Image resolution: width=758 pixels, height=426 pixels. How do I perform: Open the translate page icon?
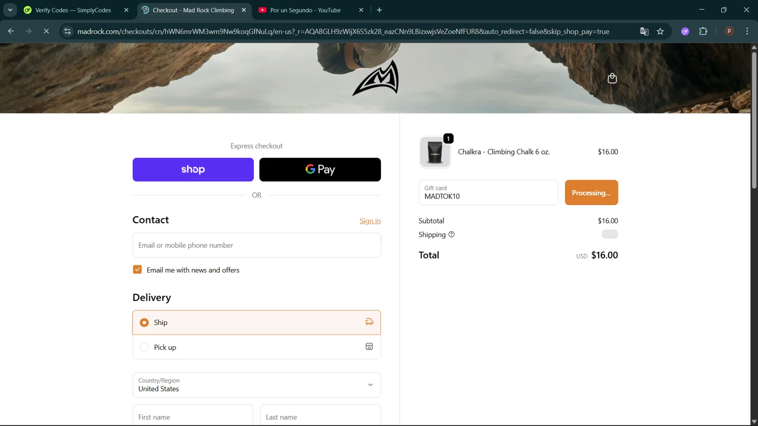[x=644, y=31]
